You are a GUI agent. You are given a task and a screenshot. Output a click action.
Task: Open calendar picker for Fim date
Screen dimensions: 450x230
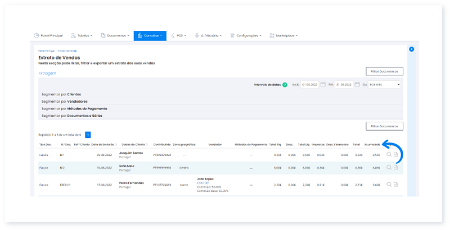(x=357, y=84)
